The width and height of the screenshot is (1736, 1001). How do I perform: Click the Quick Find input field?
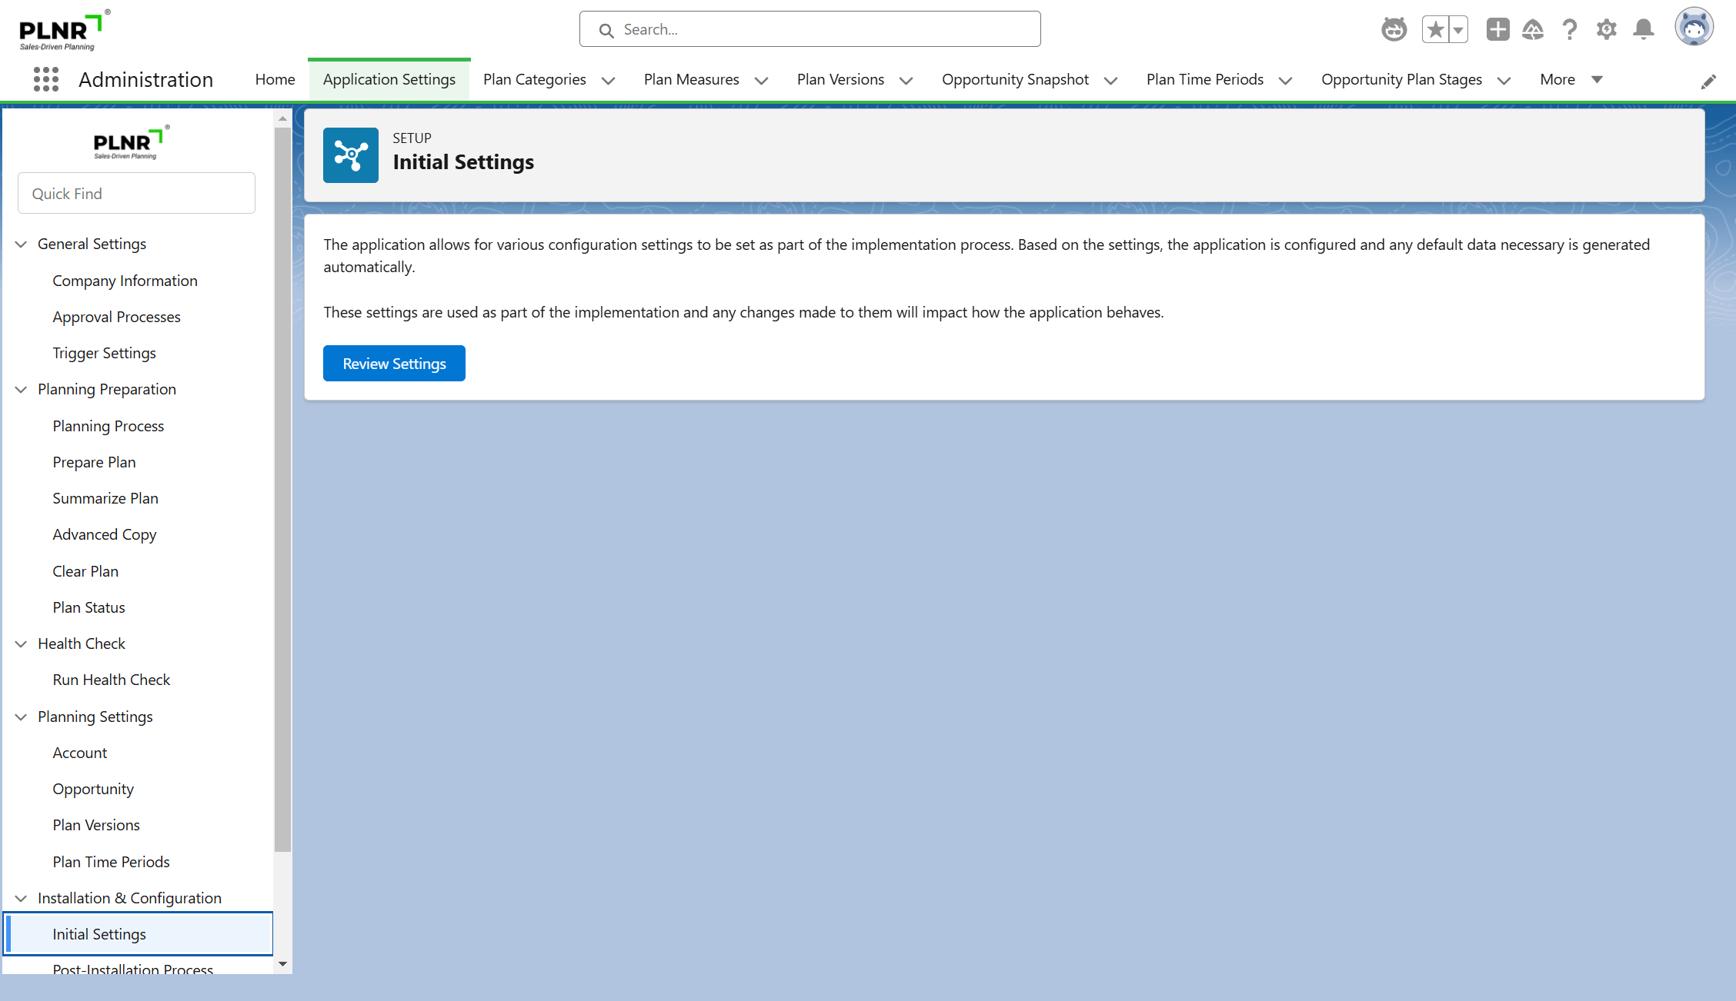136,193
